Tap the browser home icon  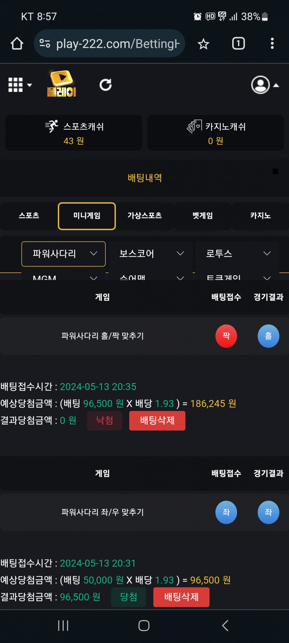pos(17,44)
